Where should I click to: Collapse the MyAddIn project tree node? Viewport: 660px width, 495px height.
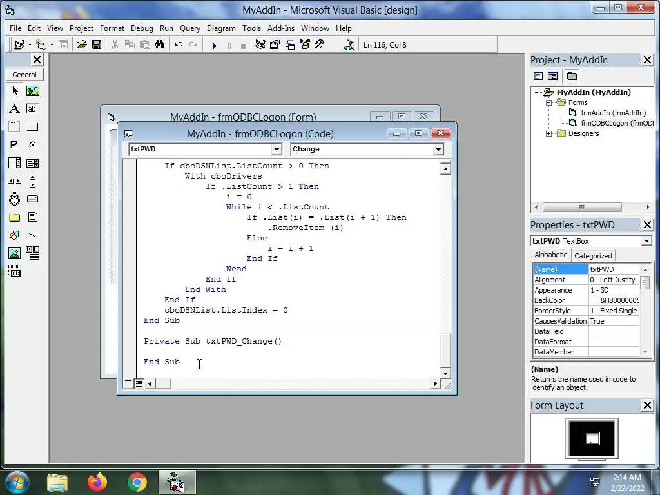pos(537,92)
